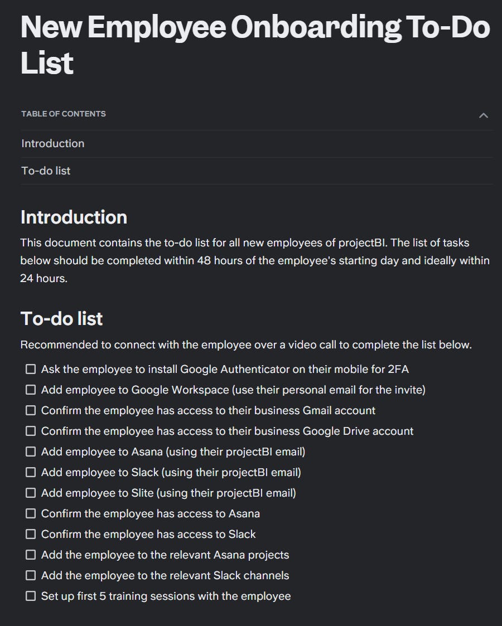
Task: Jump to To-do list contents entry
Action: pos(46,171)
